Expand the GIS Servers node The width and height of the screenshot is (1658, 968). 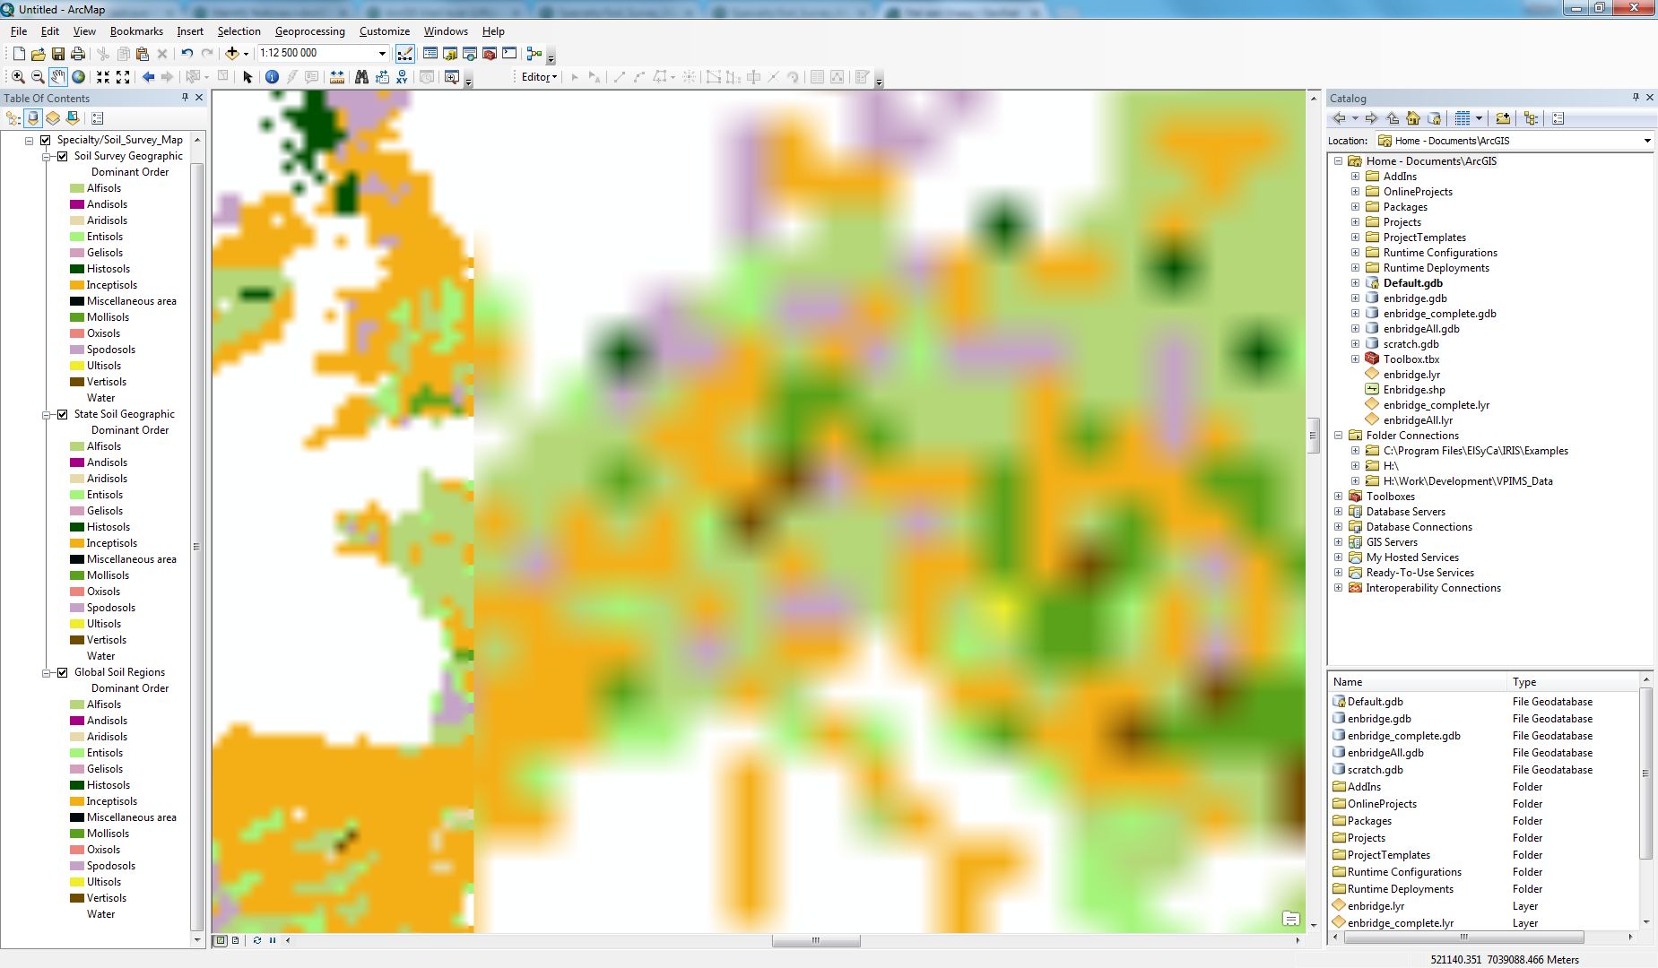pyautogui.click(x=1339, y=542)
